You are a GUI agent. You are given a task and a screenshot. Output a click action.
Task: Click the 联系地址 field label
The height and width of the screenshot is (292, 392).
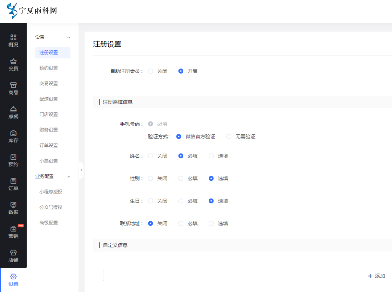131,224
